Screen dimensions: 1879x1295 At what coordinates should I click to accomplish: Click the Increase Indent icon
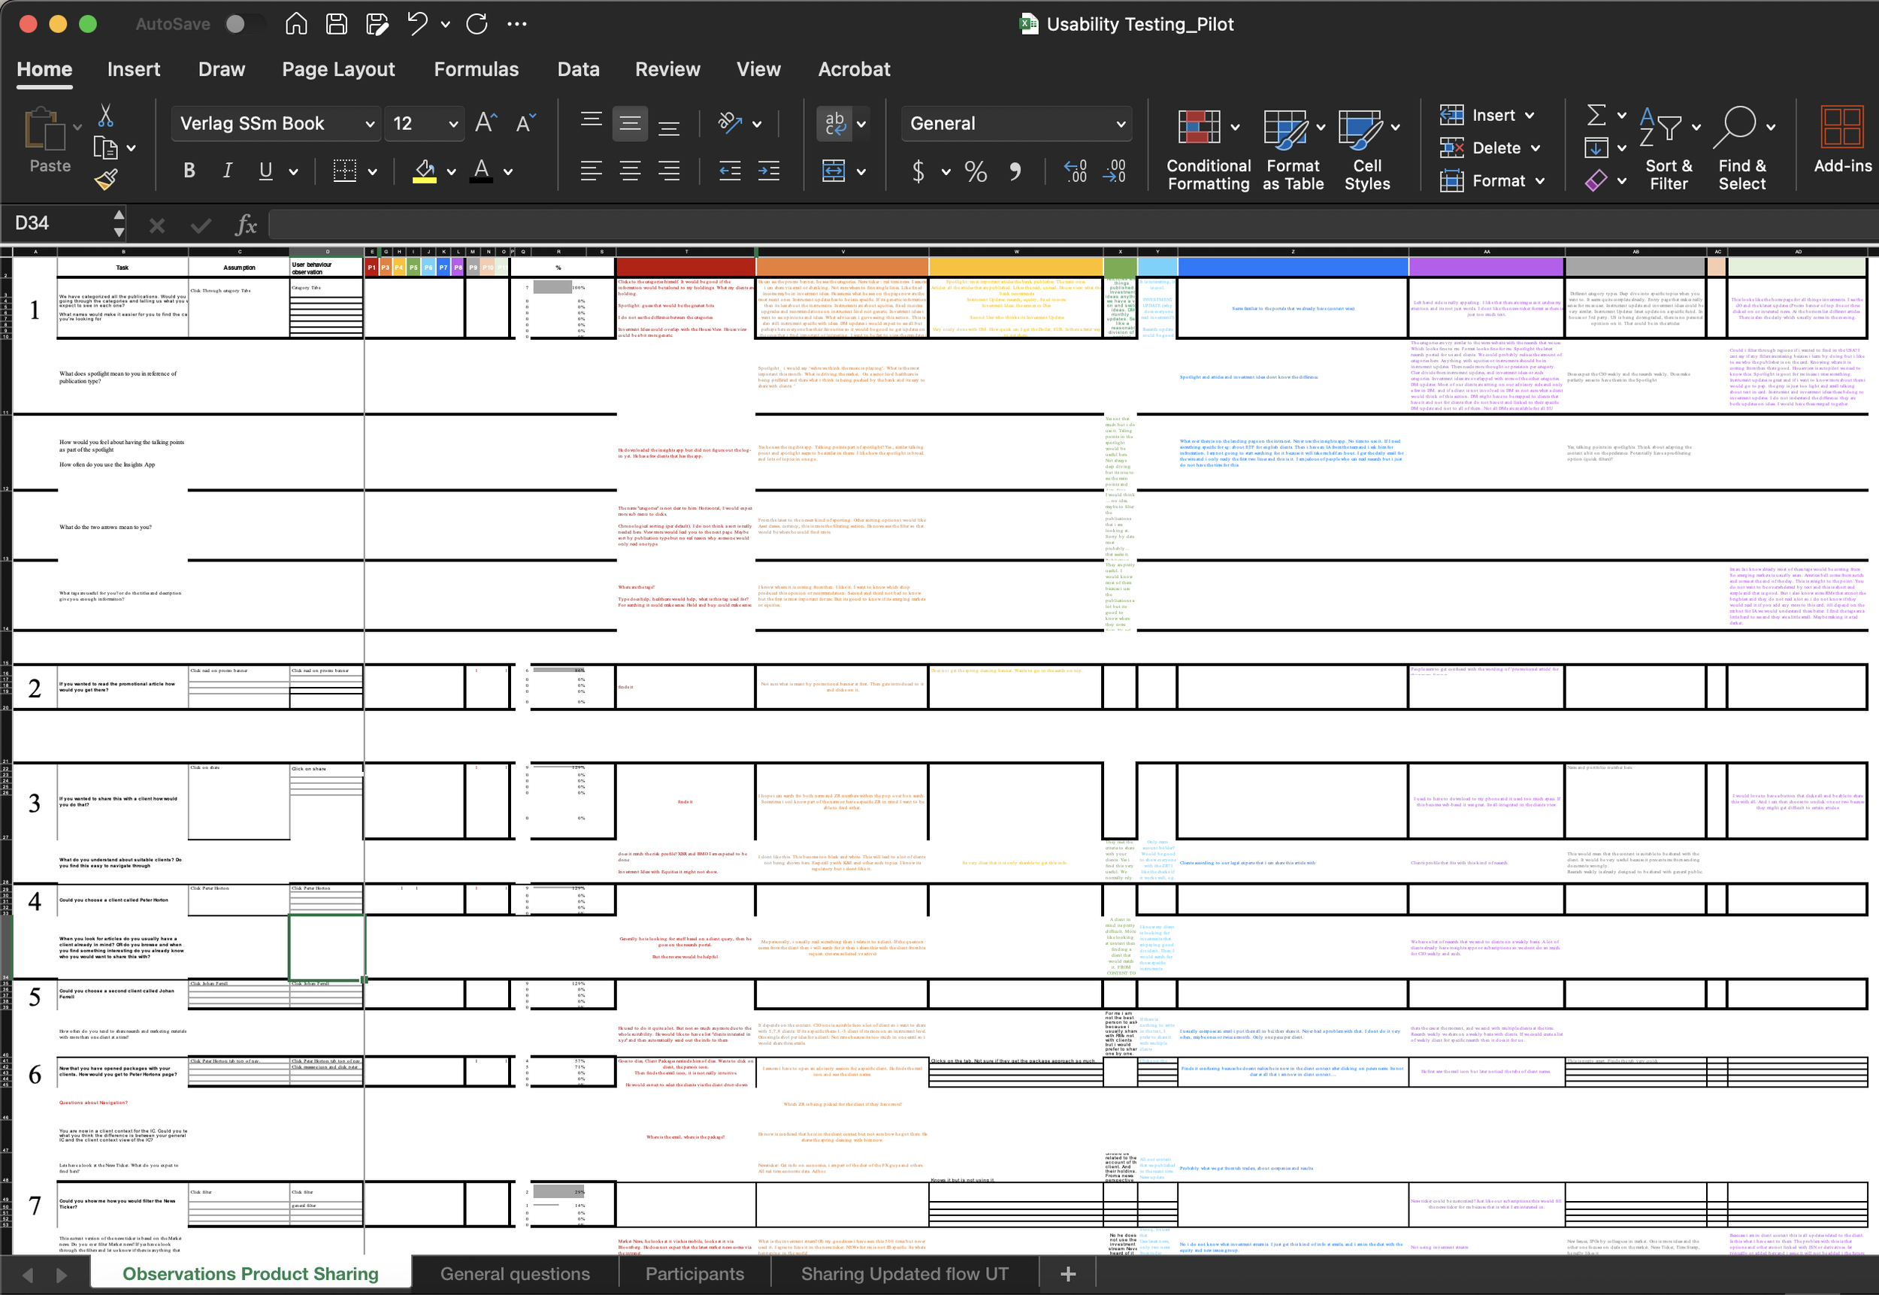[768, 171]
